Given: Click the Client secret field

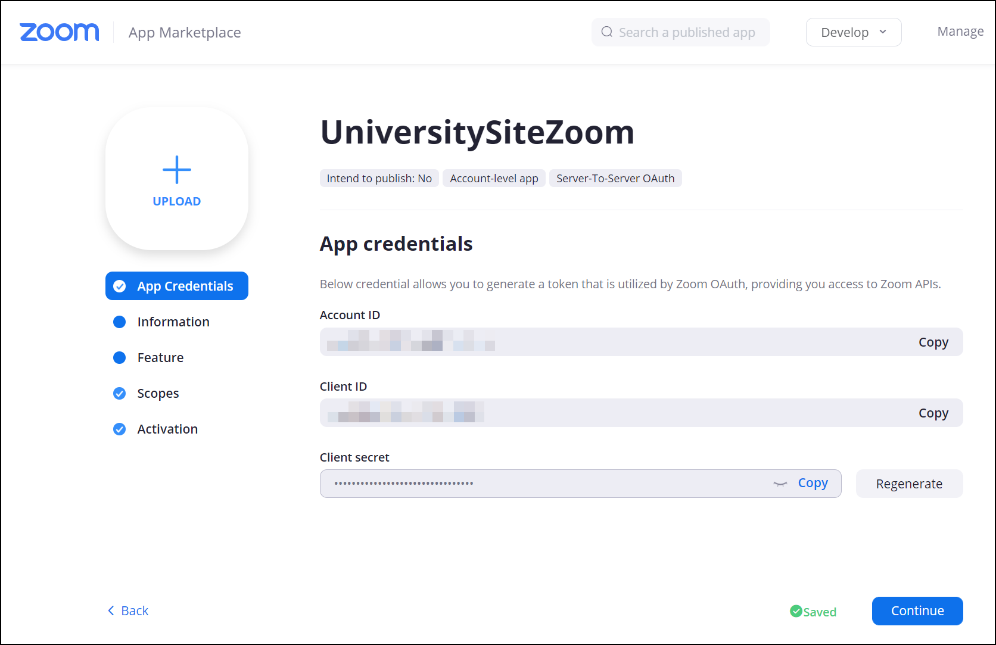Looking at the screenshot, I should tap(580, 484).
